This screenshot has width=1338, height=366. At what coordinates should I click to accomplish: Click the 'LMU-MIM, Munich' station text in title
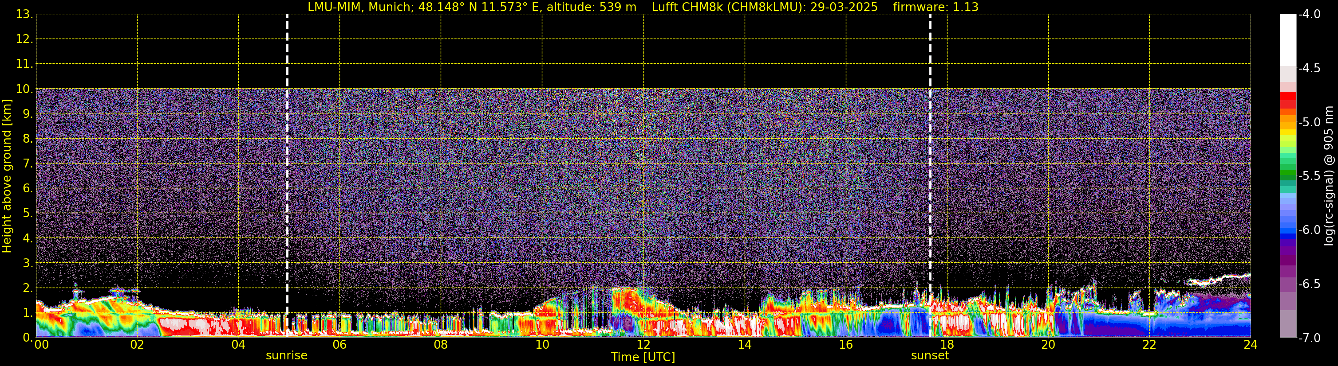point(359,7)
